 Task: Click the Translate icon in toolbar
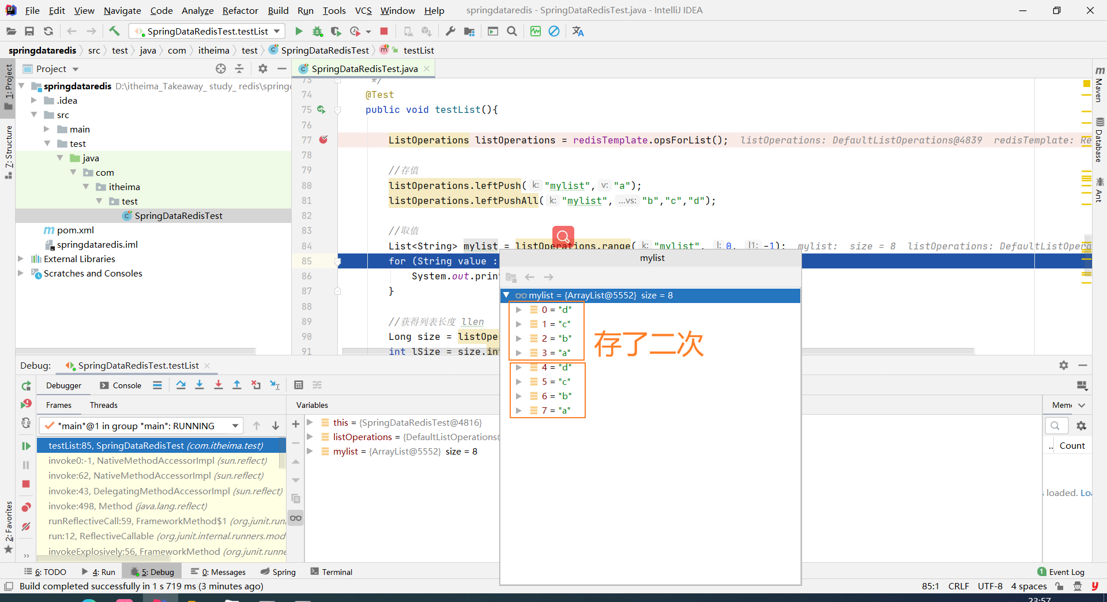point(578,31)
